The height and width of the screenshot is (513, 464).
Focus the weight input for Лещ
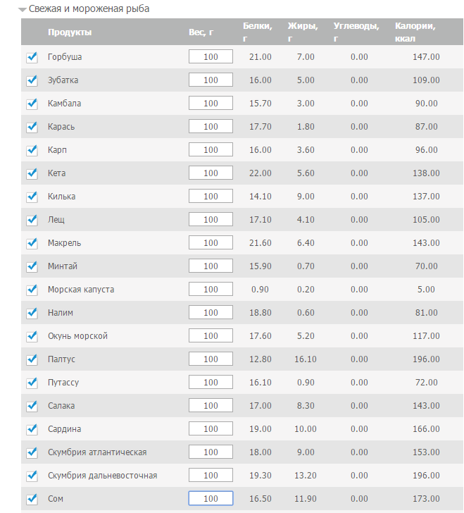(211, 220)
